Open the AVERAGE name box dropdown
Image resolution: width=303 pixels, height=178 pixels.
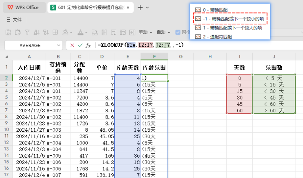coord(59,45)
